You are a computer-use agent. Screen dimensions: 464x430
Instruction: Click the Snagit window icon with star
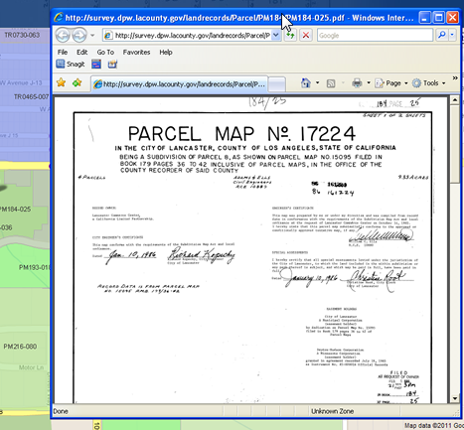112,64
